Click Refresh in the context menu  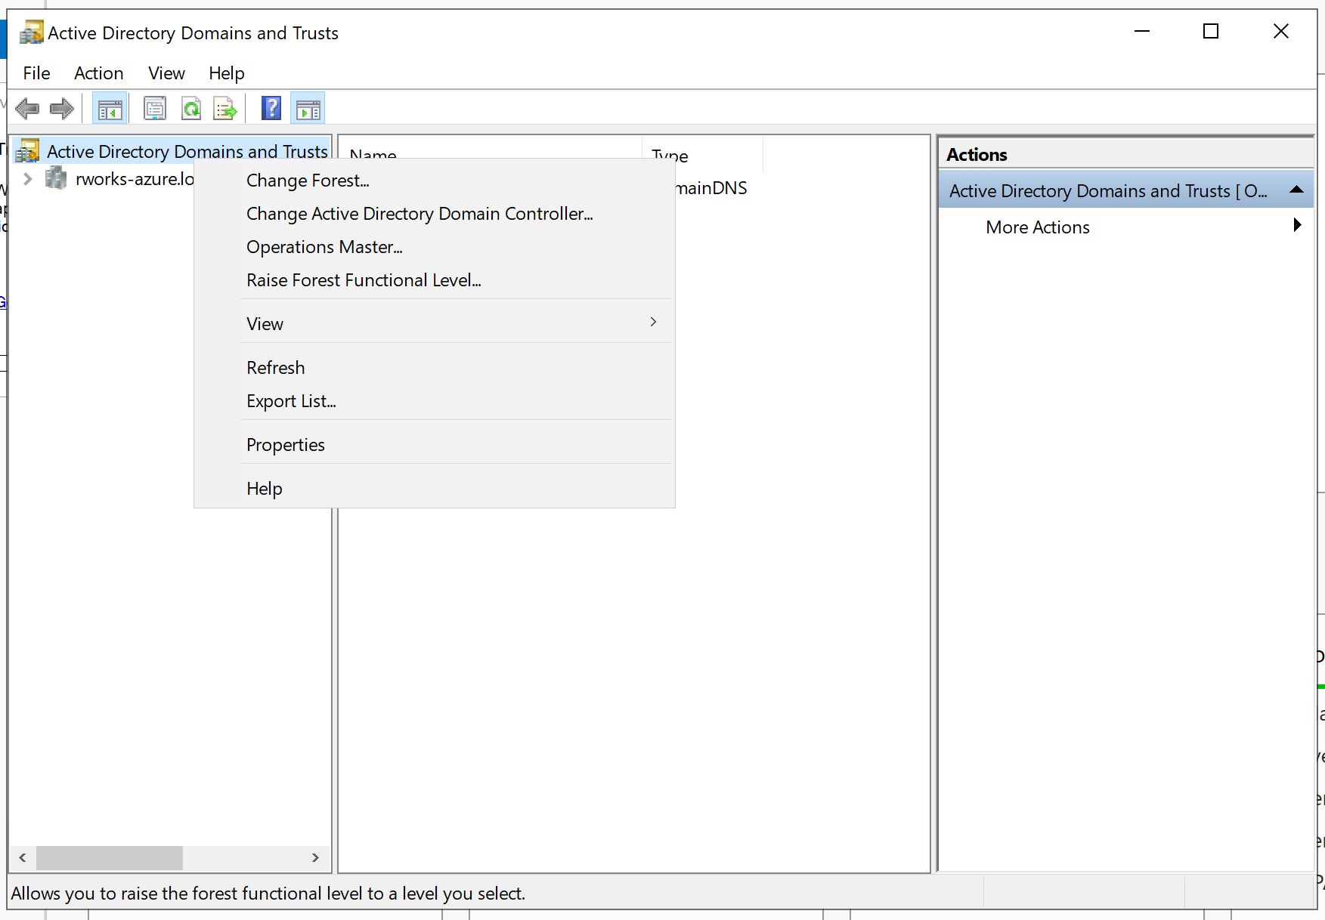click(434, 368)
